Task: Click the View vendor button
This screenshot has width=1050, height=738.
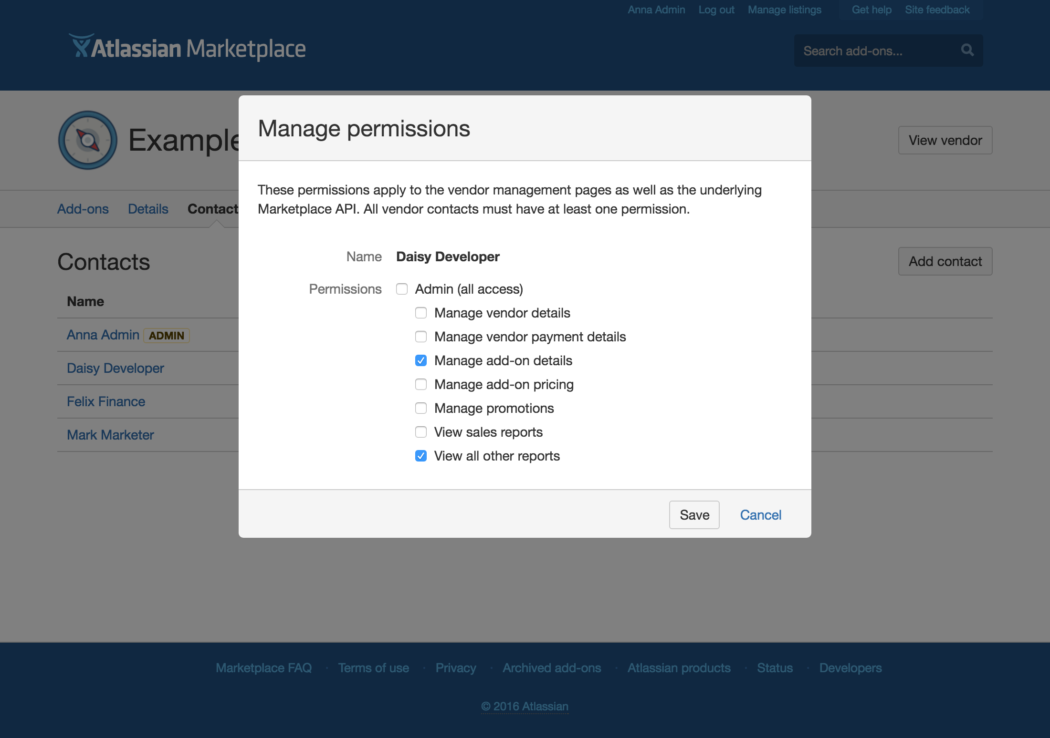Action: [945, 140]
